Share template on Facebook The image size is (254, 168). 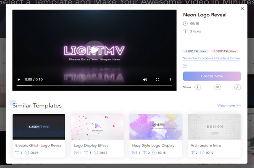[x=198, y=87]
